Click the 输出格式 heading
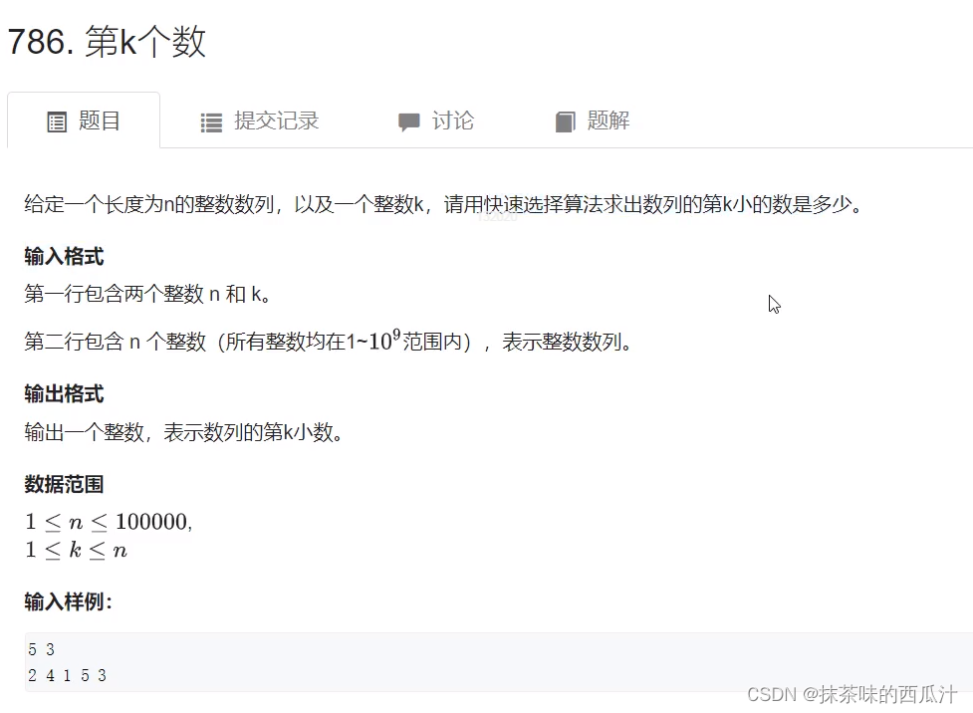This screenshot has width=973, height=713. coord(64,393)
